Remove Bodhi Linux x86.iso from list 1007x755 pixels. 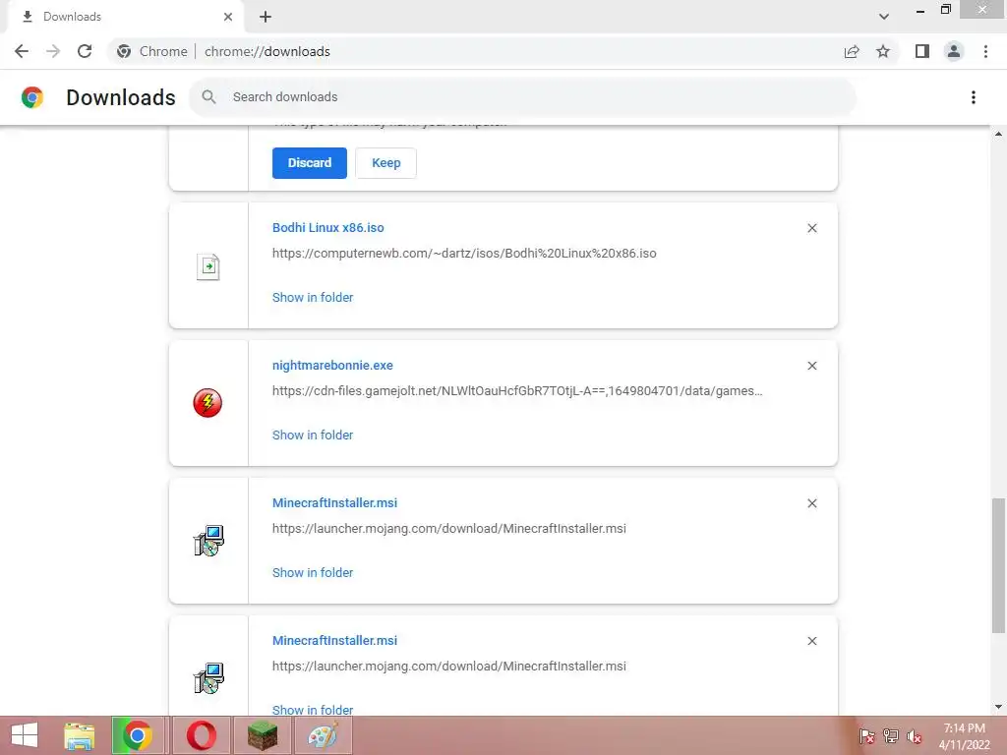click(811, 228)
